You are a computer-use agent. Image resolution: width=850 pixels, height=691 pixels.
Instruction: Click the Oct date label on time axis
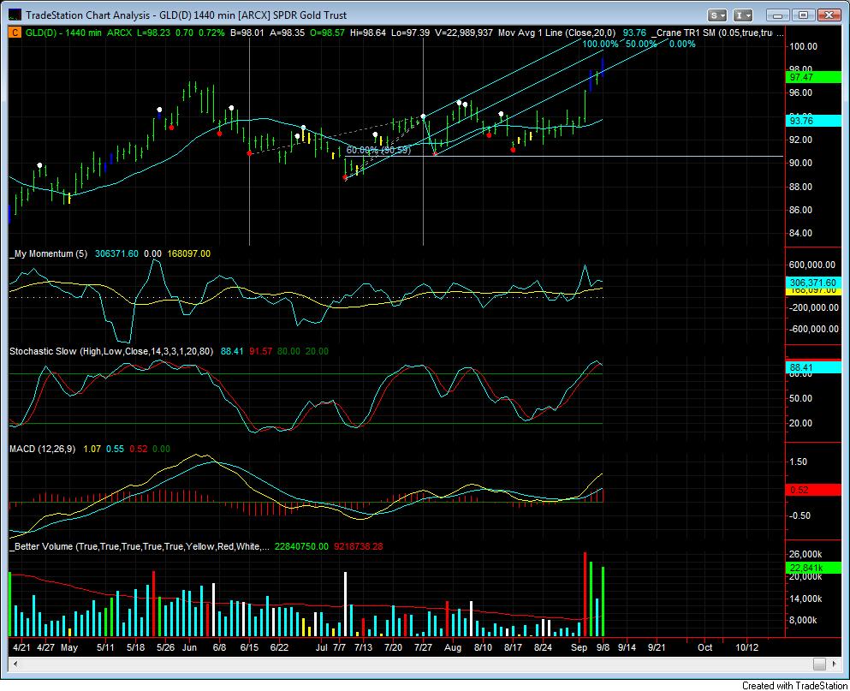pos(704,647)
